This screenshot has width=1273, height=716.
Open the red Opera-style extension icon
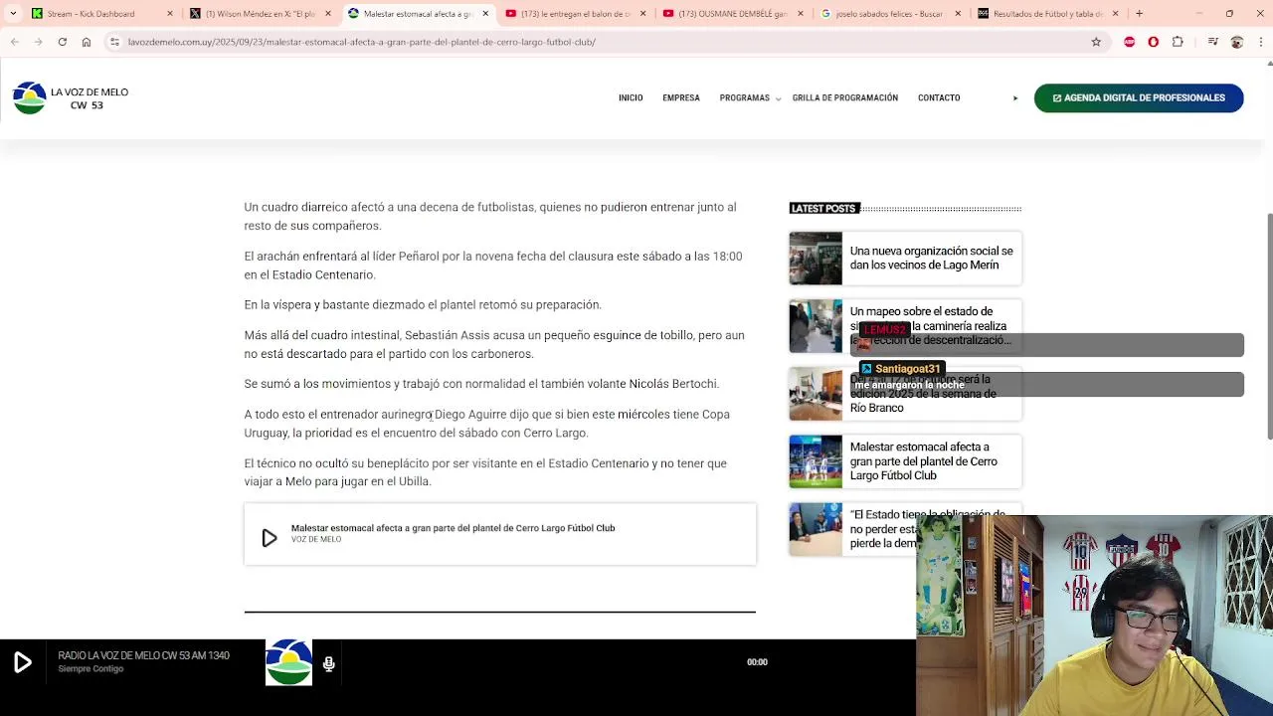coord(1153,42)
